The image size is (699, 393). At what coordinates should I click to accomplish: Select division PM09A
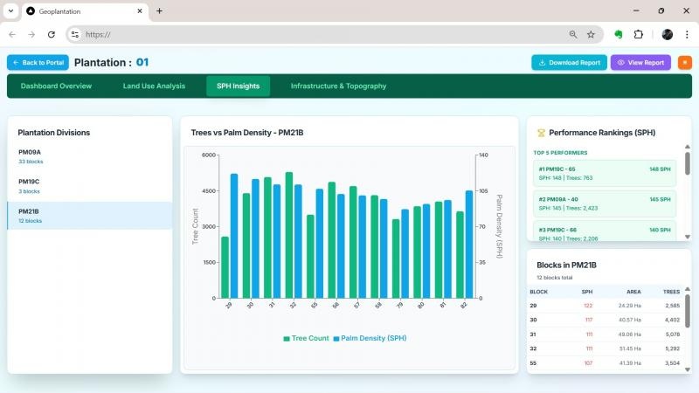90,156
